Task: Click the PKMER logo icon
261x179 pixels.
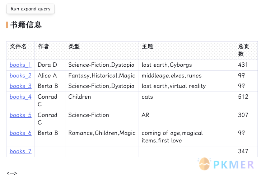Action: coord(204,164)
